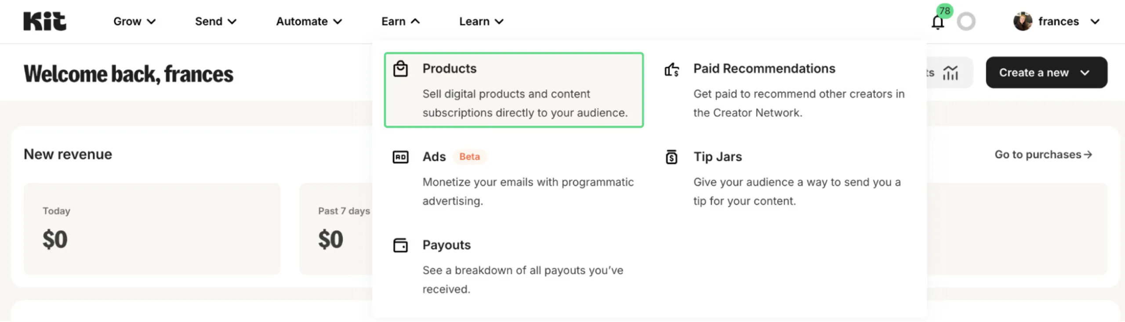Click the Paid Recommendations thumbs-up icon
This screenshot has width=1125, height=322.
click(671, 69)
